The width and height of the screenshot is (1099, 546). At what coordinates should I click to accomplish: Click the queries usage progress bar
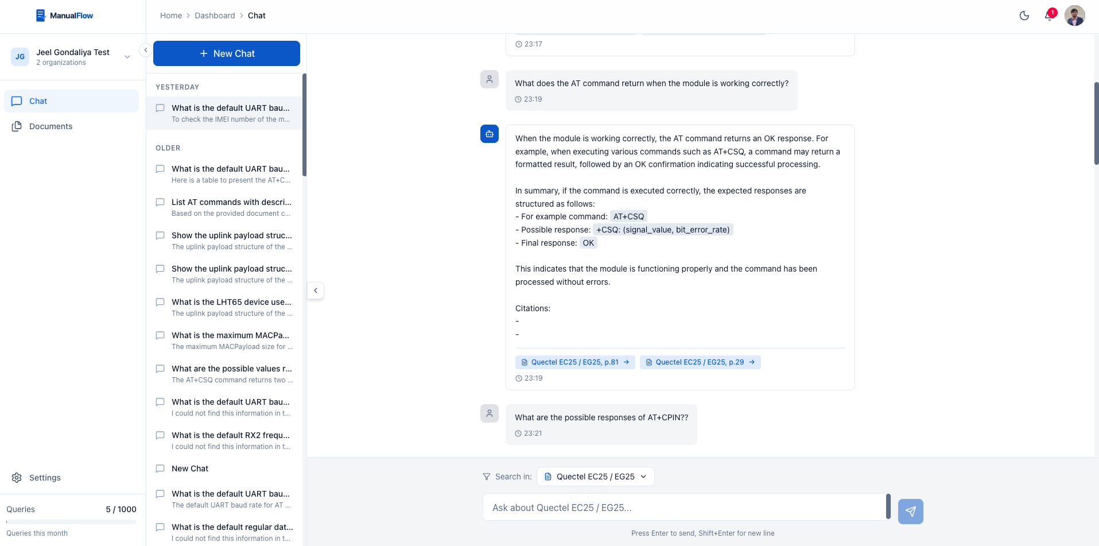[x=71, y=522]
